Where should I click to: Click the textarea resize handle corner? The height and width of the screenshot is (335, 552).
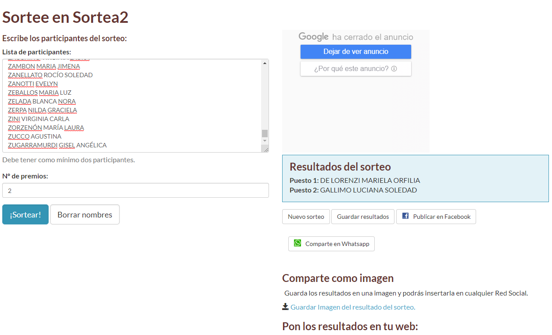coord(265,149)
